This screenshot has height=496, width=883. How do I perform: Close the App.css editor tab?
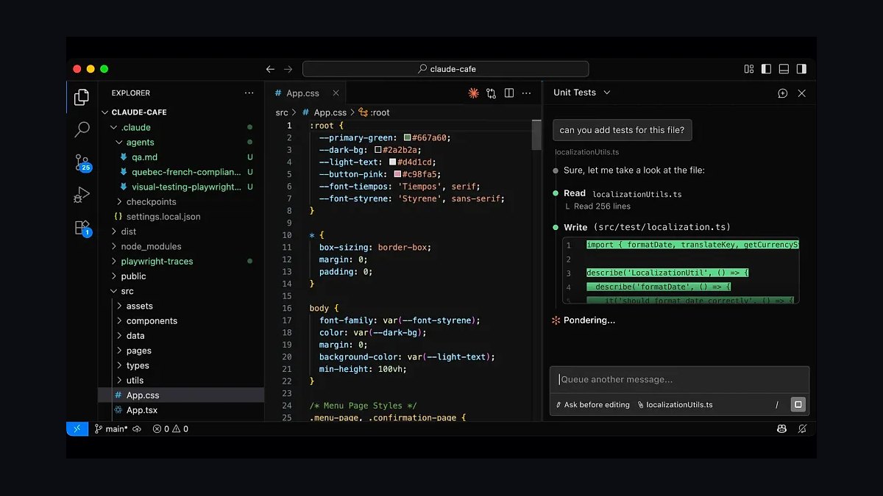[x=336, y=93]
